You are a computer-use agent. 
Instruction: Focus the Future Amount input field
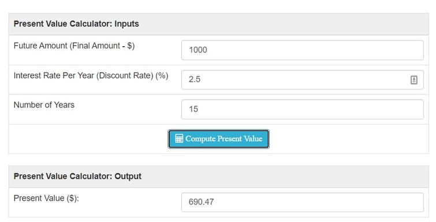[303, 50]
